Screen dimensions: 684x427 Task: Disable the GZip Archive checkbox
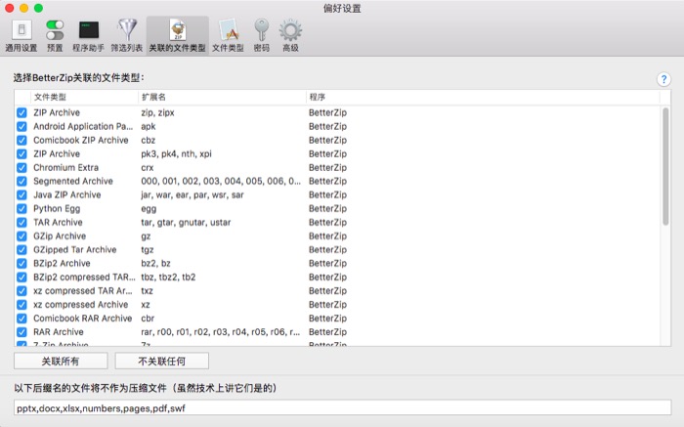pos(21,236)
